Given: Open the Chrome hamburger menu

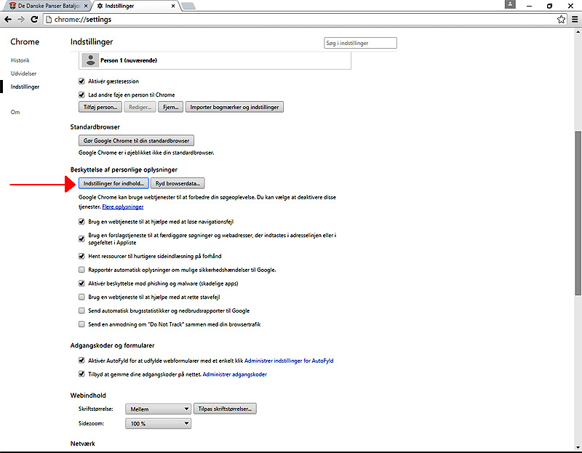Looking at the screenshot, I should [x=574, y=19].
